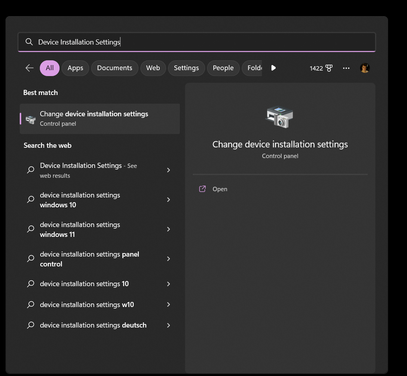Select 'device installation settings panel control' web suggestion
The width and height of the screenshot is (407, 376).
90,259
